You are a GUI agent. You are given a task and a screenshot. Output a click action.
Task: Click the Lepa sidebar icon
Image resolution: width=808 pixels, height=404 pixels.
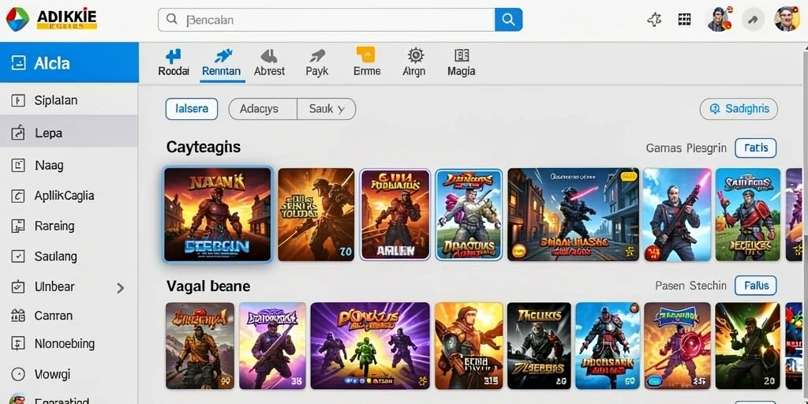pos(18,133)
